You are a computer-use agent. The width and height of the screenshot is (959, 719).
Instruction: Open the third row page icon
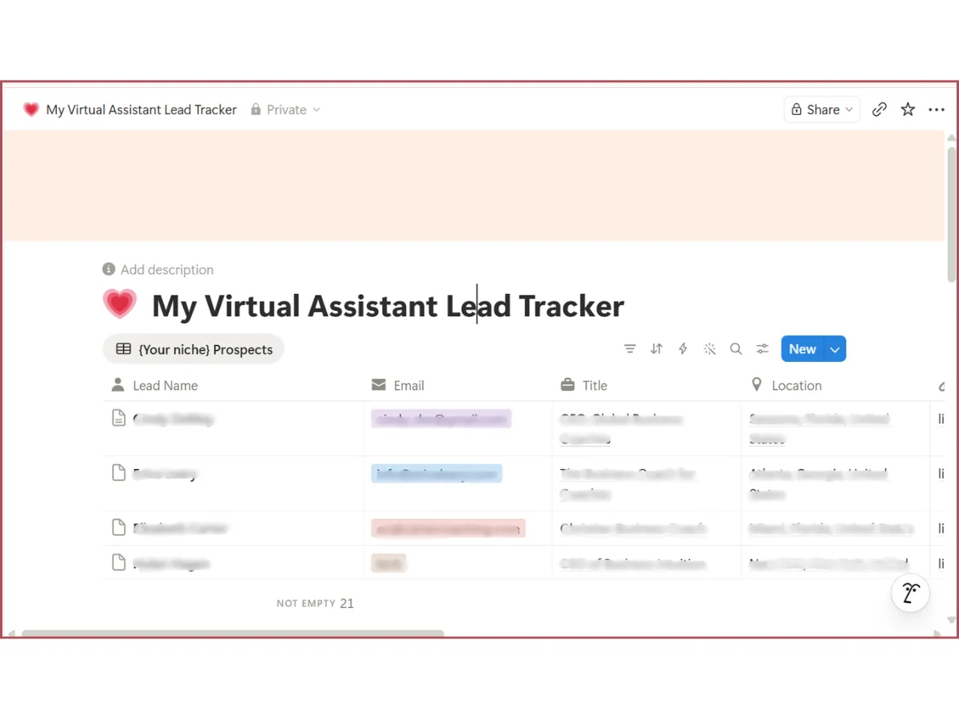[x=118, y=527]
